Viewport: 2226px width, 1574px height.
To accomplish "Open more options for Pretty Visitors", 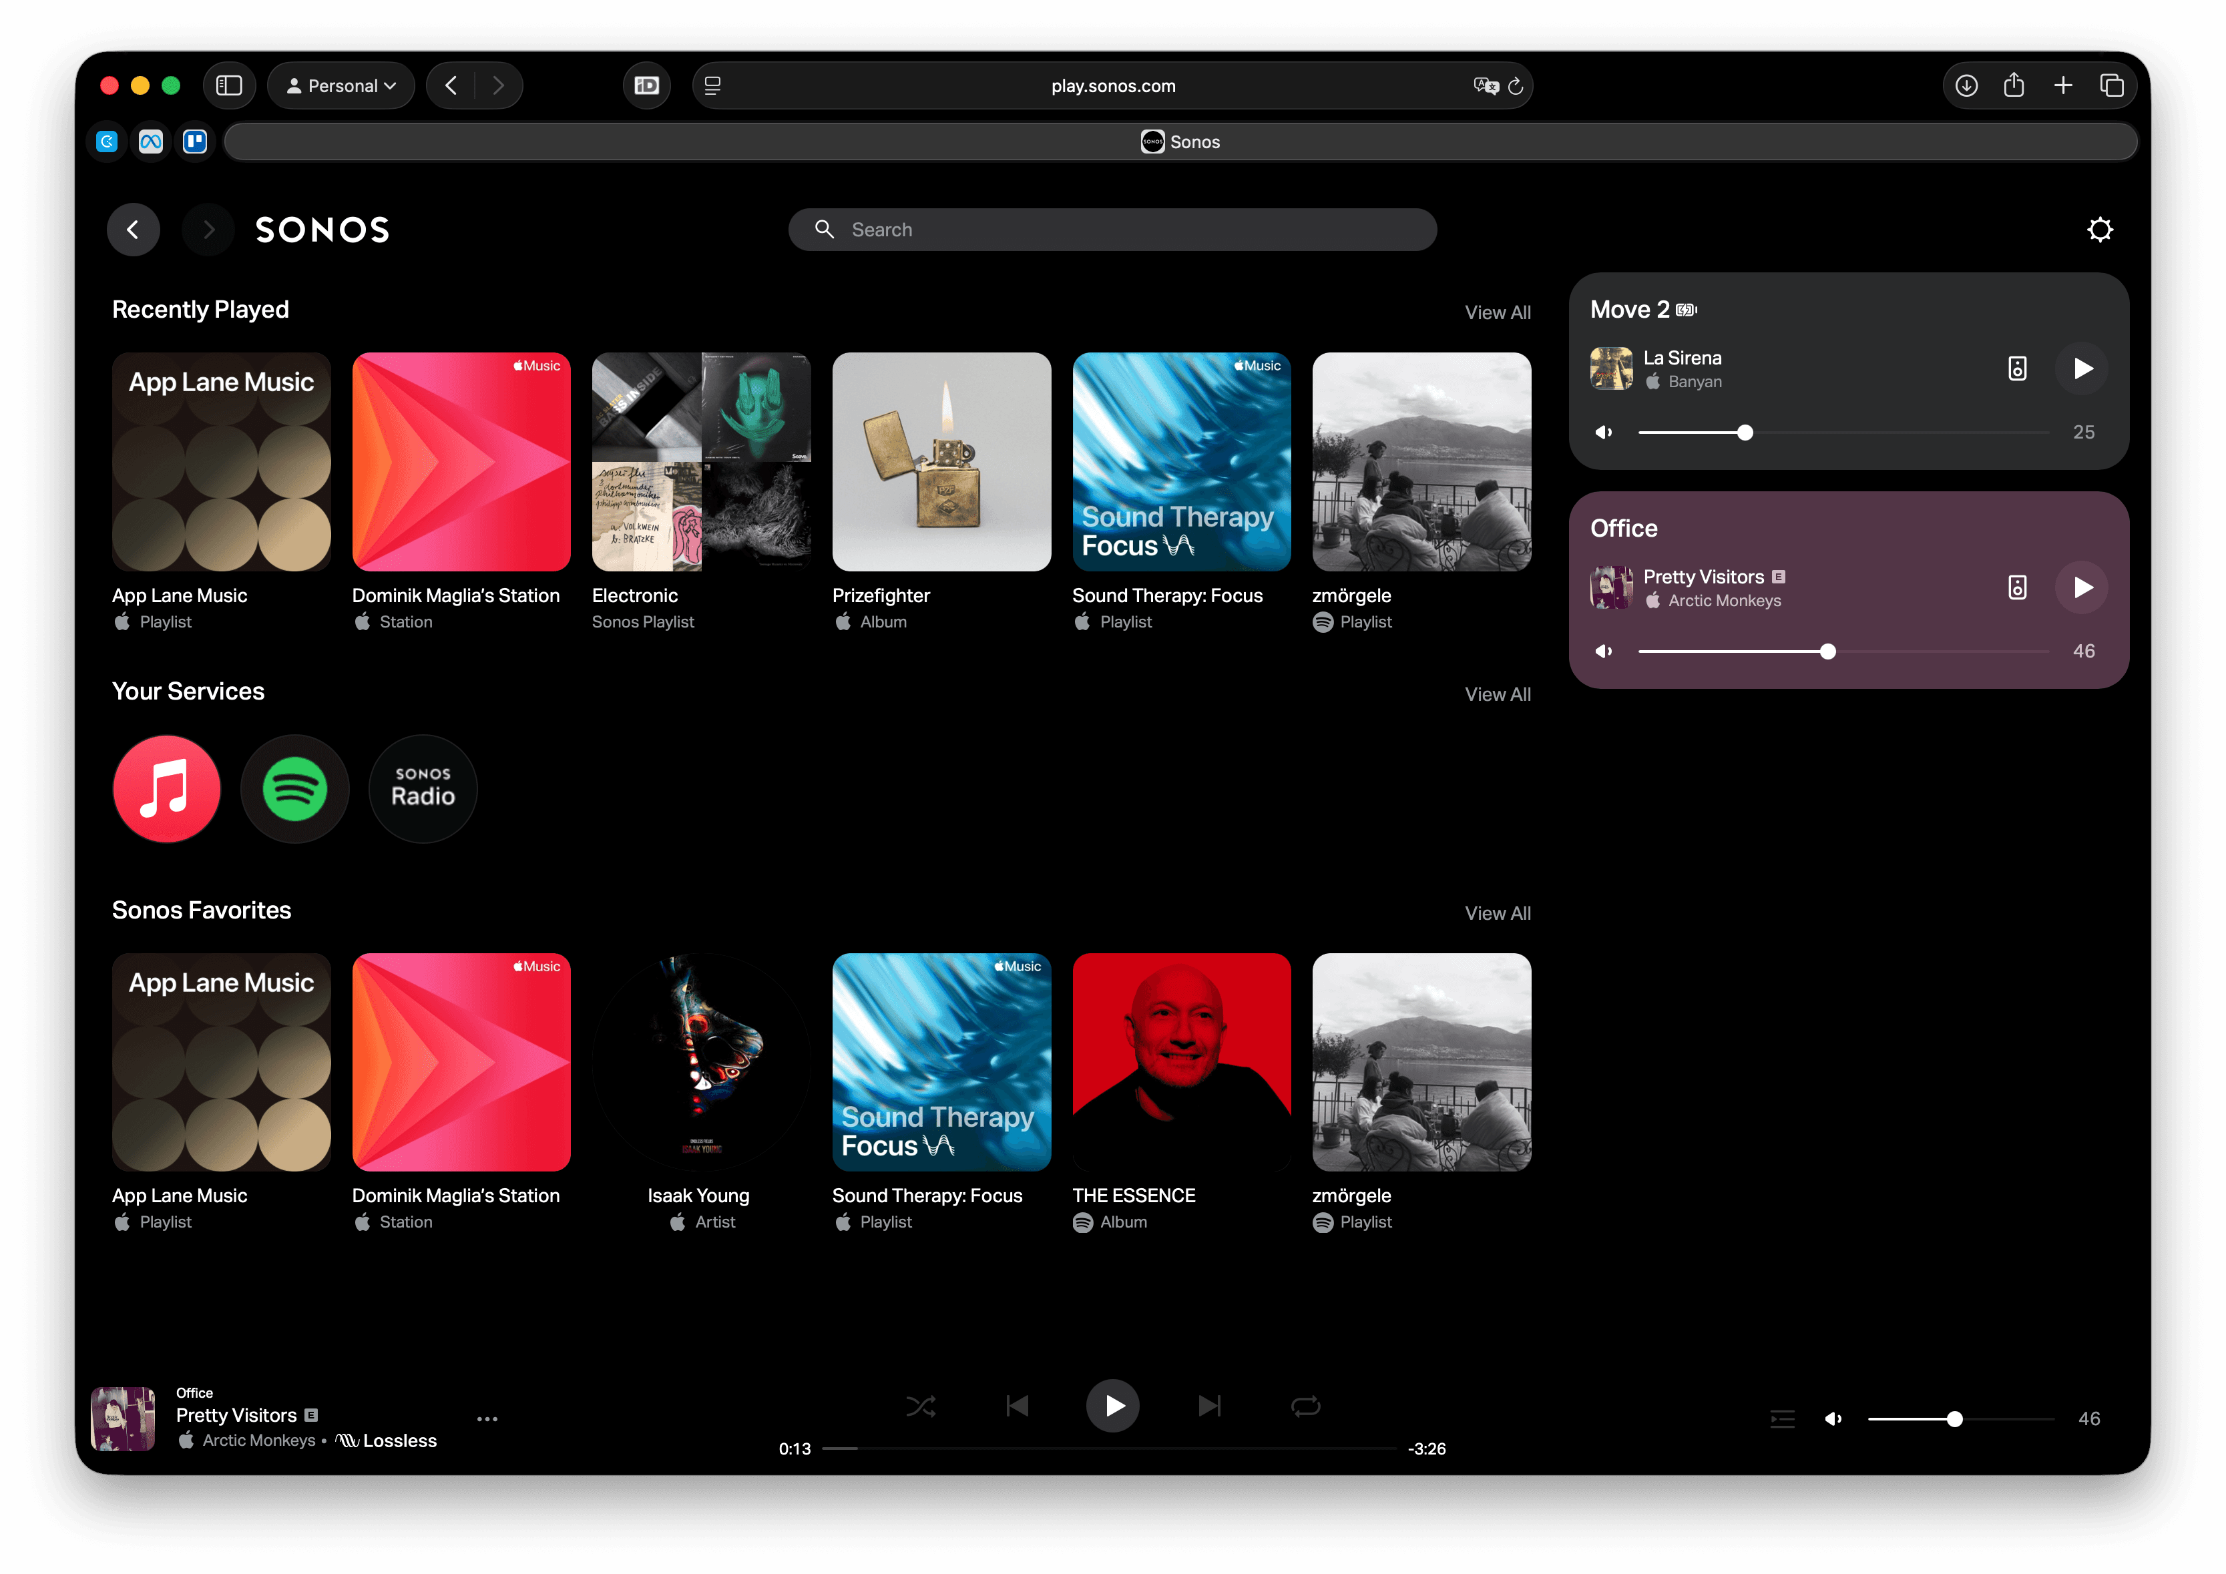I will point(487,1419).
